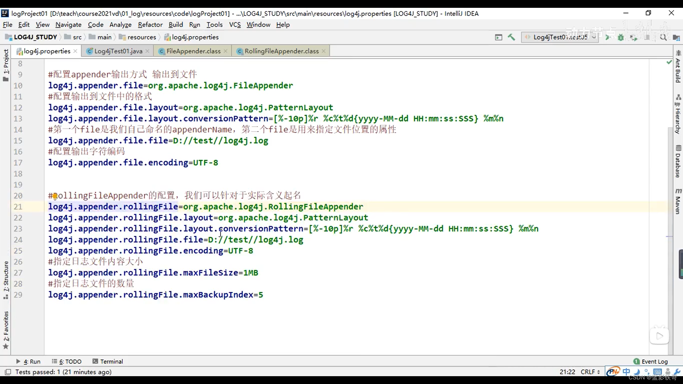
Task: Close the log4j.properties tab
Action: (x=75, y=51)
